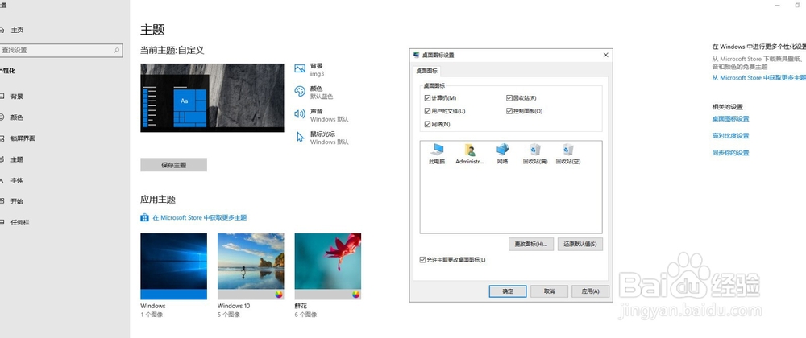The height and width of the screenshot is (338, 806).
Task: Click the search magnifier in settings box
Action: 117,50
